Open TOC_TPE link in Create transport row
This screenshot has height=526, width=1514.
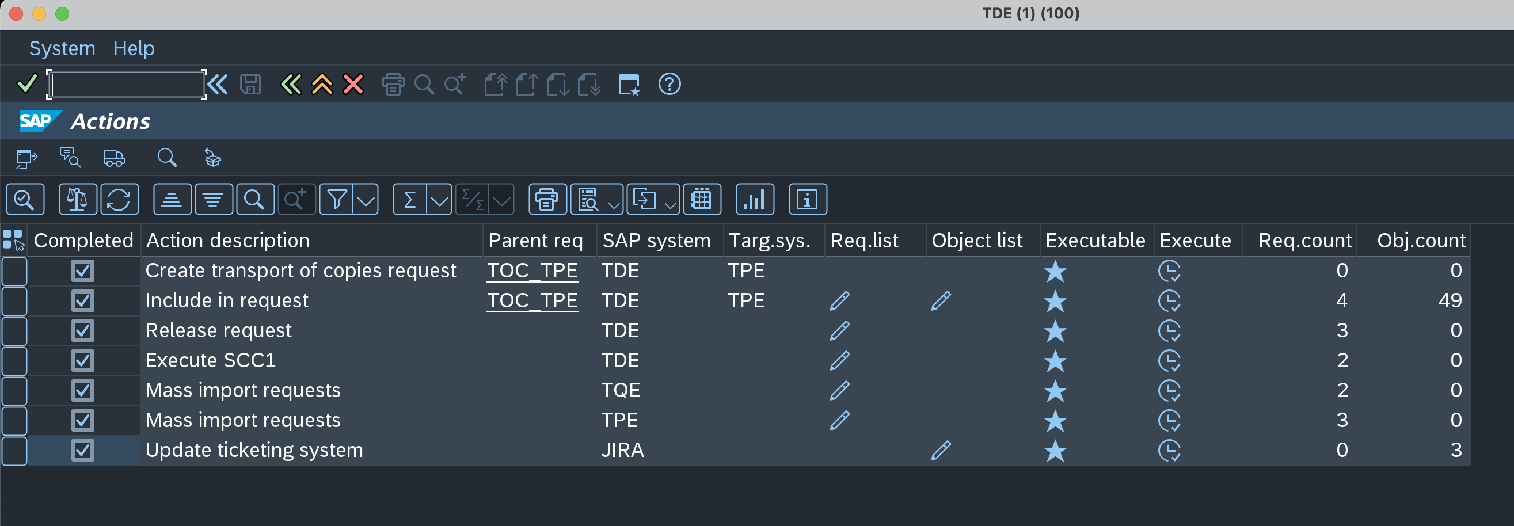click(x=532, y=271)
